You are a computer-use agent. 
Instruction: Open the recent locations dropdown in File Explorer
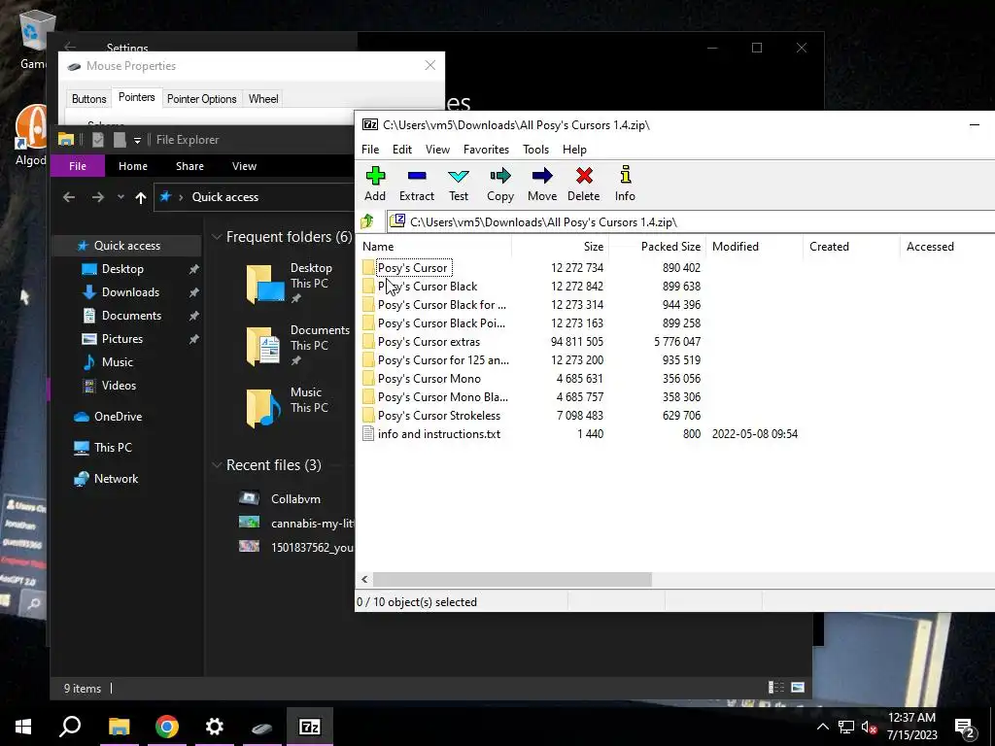[120, 197]
